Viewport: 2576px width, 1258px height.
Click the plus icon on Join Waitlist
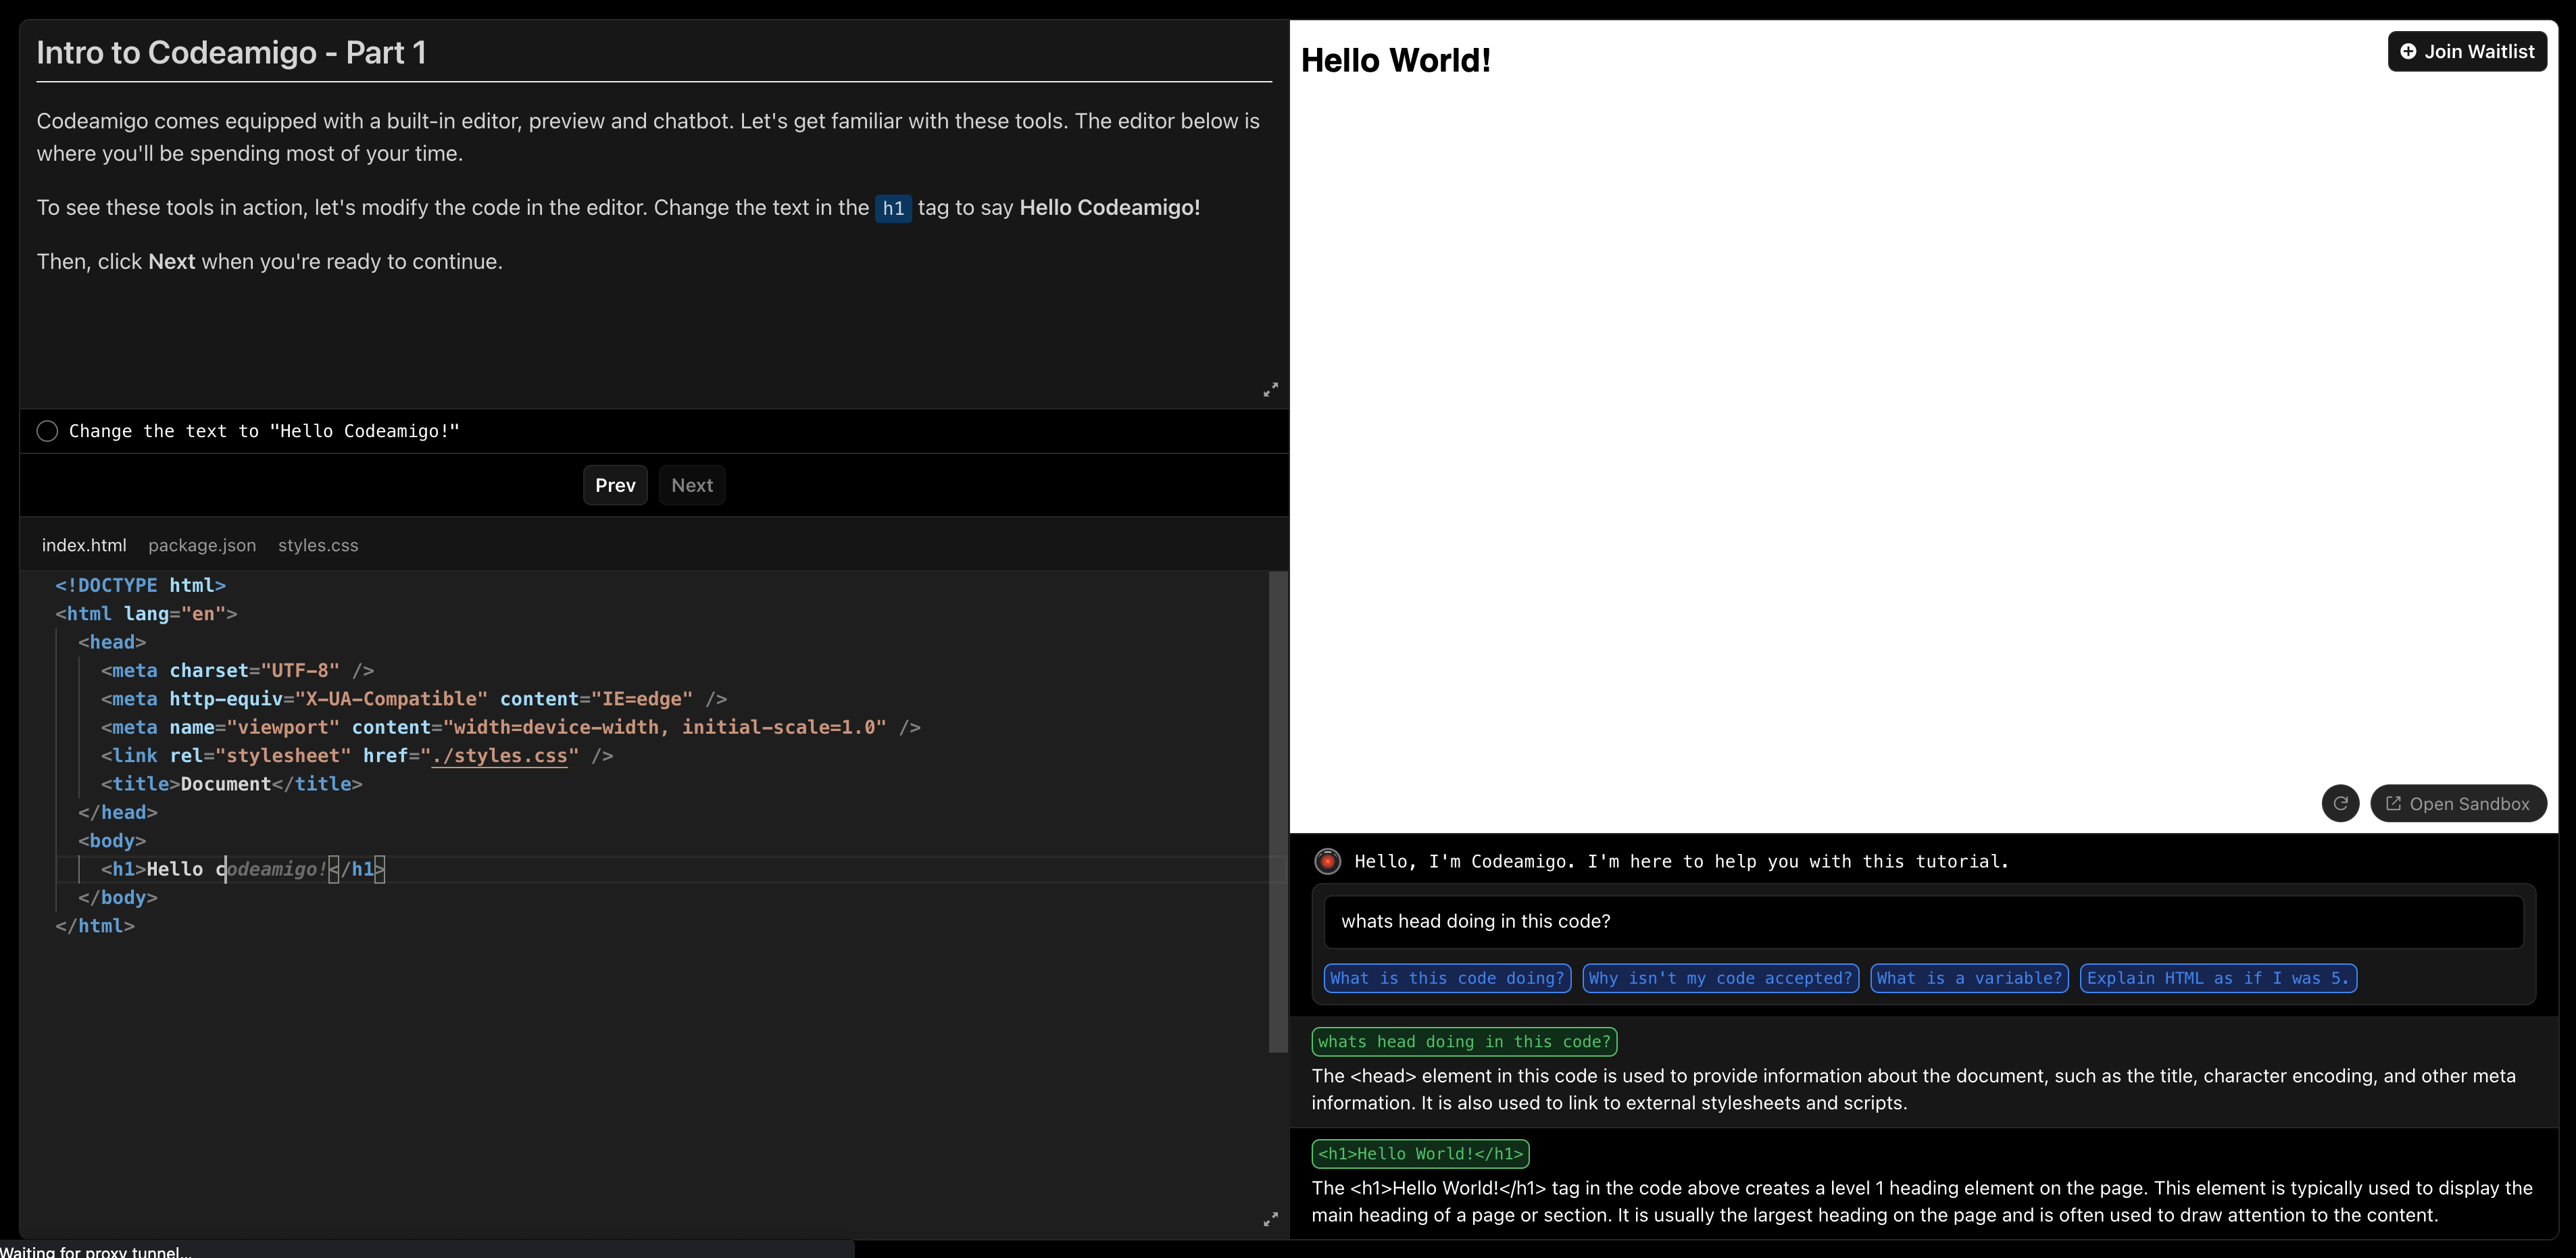[x=2408, y=51]
